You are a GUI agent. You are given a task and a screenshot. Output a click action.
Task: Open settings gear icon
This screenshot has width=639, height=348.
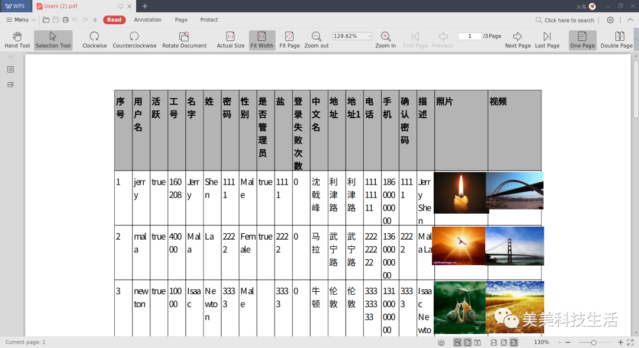pyautogui.click(x=610, y=20)
